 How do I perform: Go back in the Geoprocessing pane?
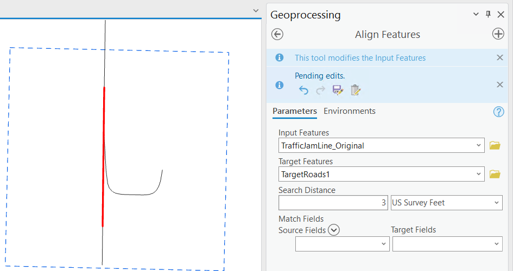point(277,34)
